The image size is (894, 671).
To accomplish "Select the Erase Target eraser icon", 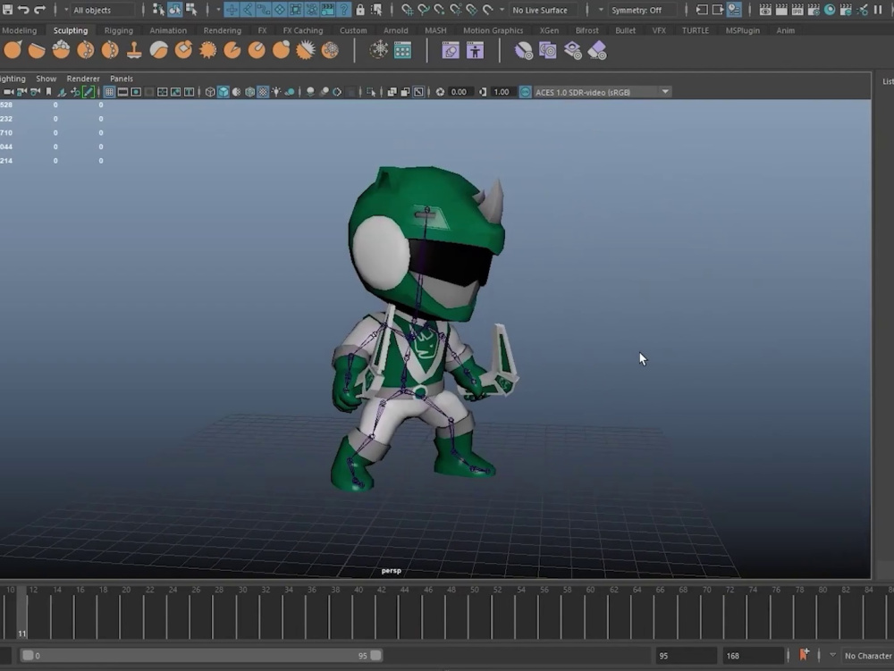I will pos(597,51).
